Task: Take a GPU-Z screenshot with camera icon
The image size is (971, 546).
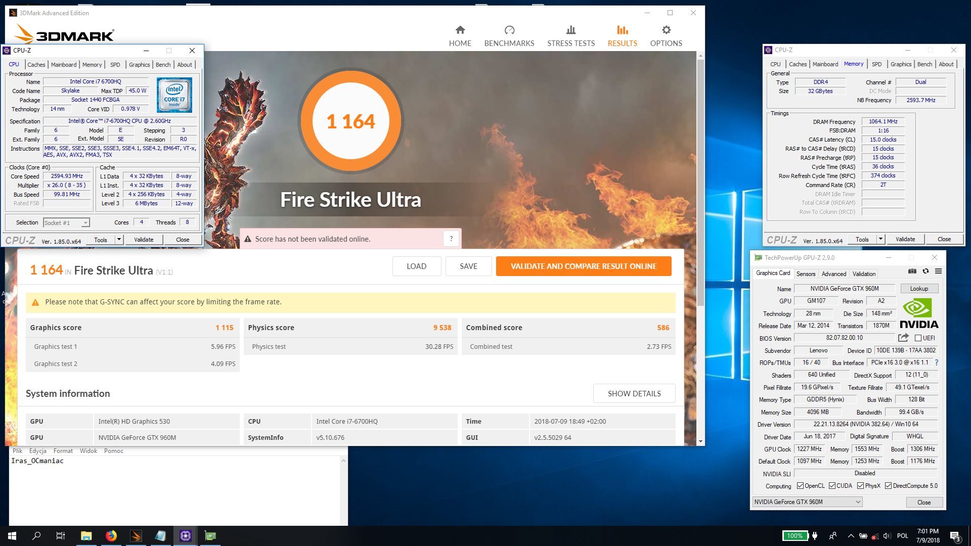Action: click(x=912, y=271)
